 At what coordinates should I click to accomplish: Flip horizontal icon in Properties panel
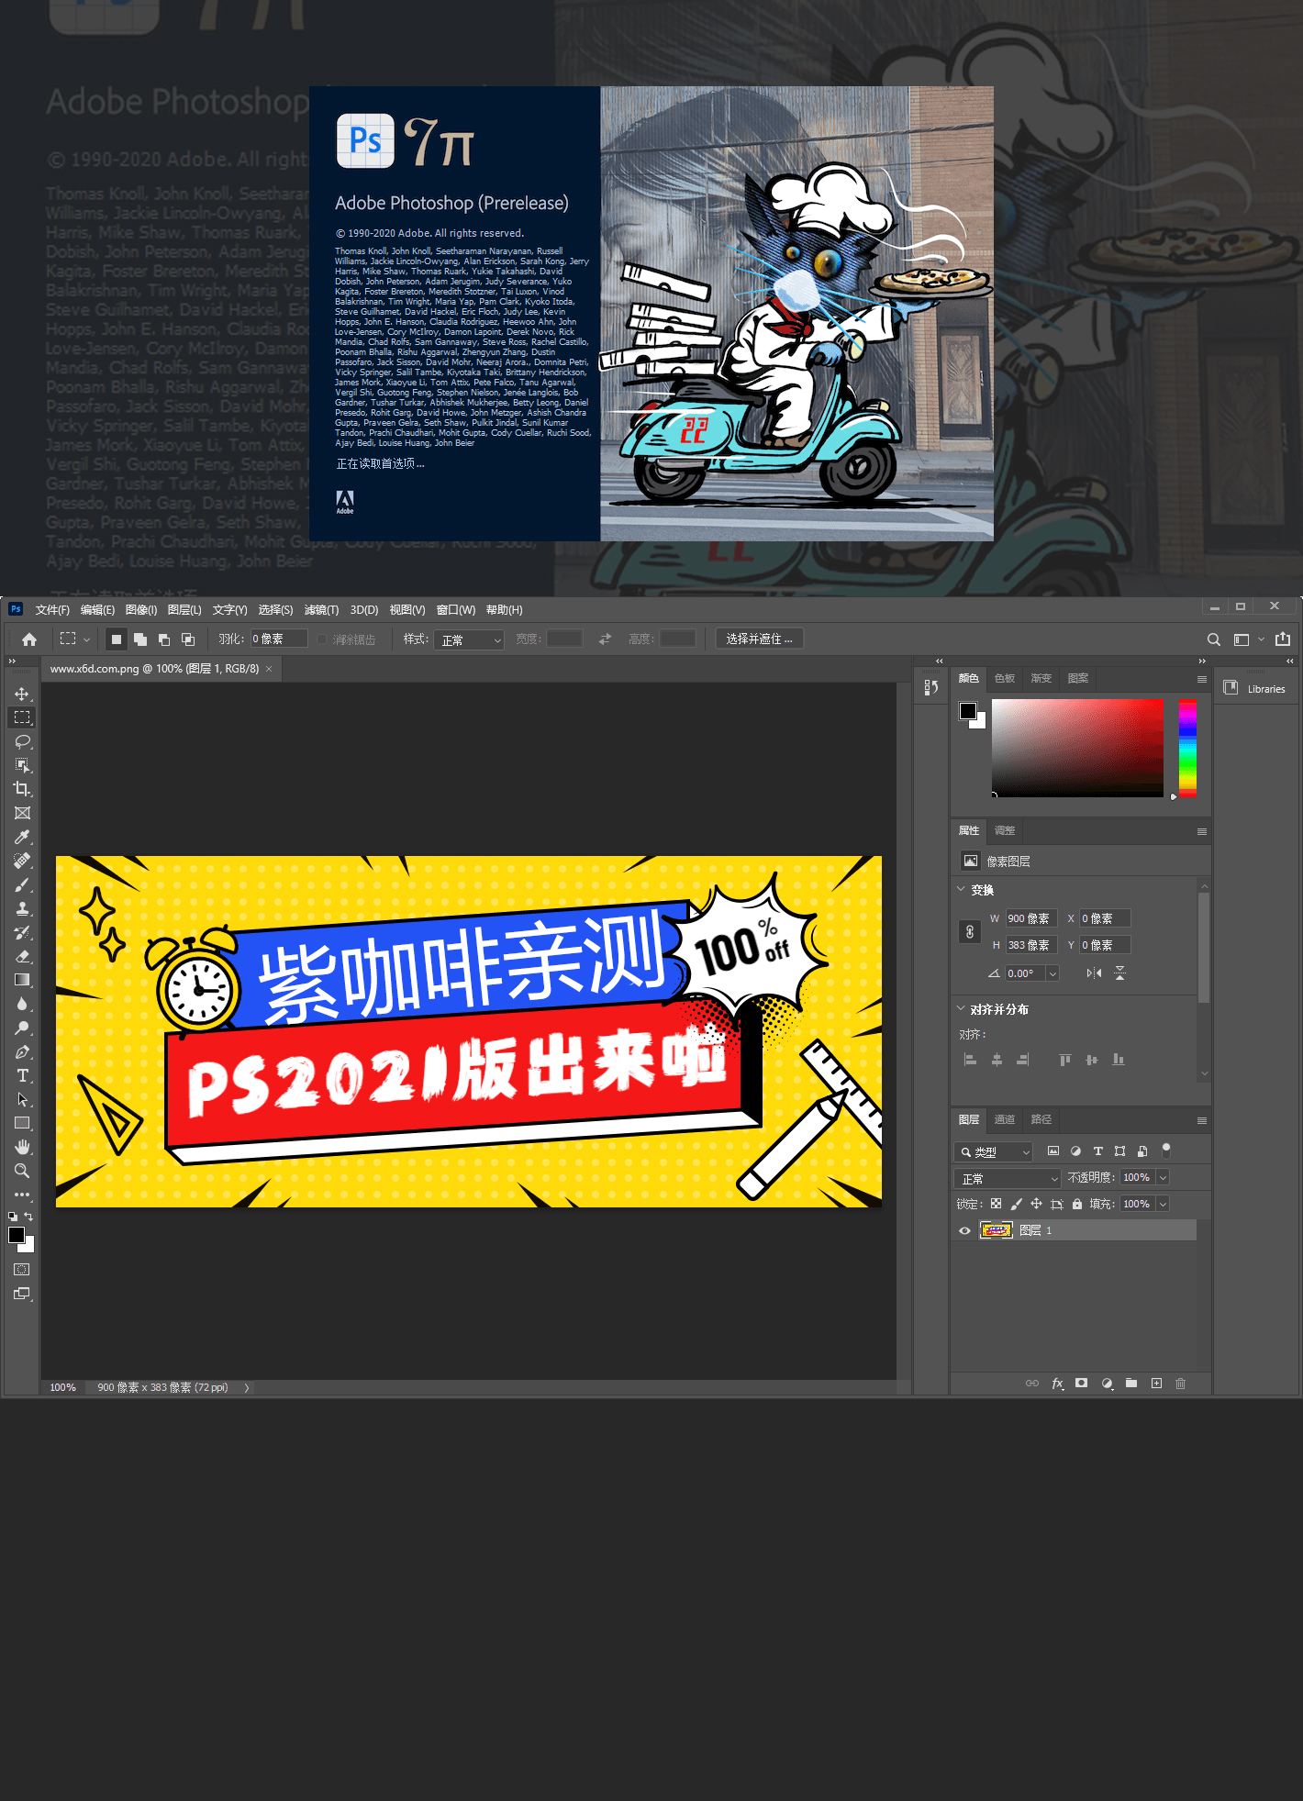tap(1094, 973)
